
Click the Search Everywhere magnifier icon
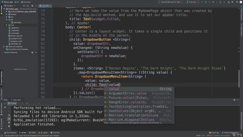(x=237, y=2)
